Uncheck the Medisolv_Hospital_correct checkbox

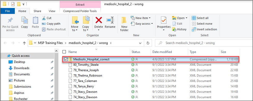[x=66, y=59]
